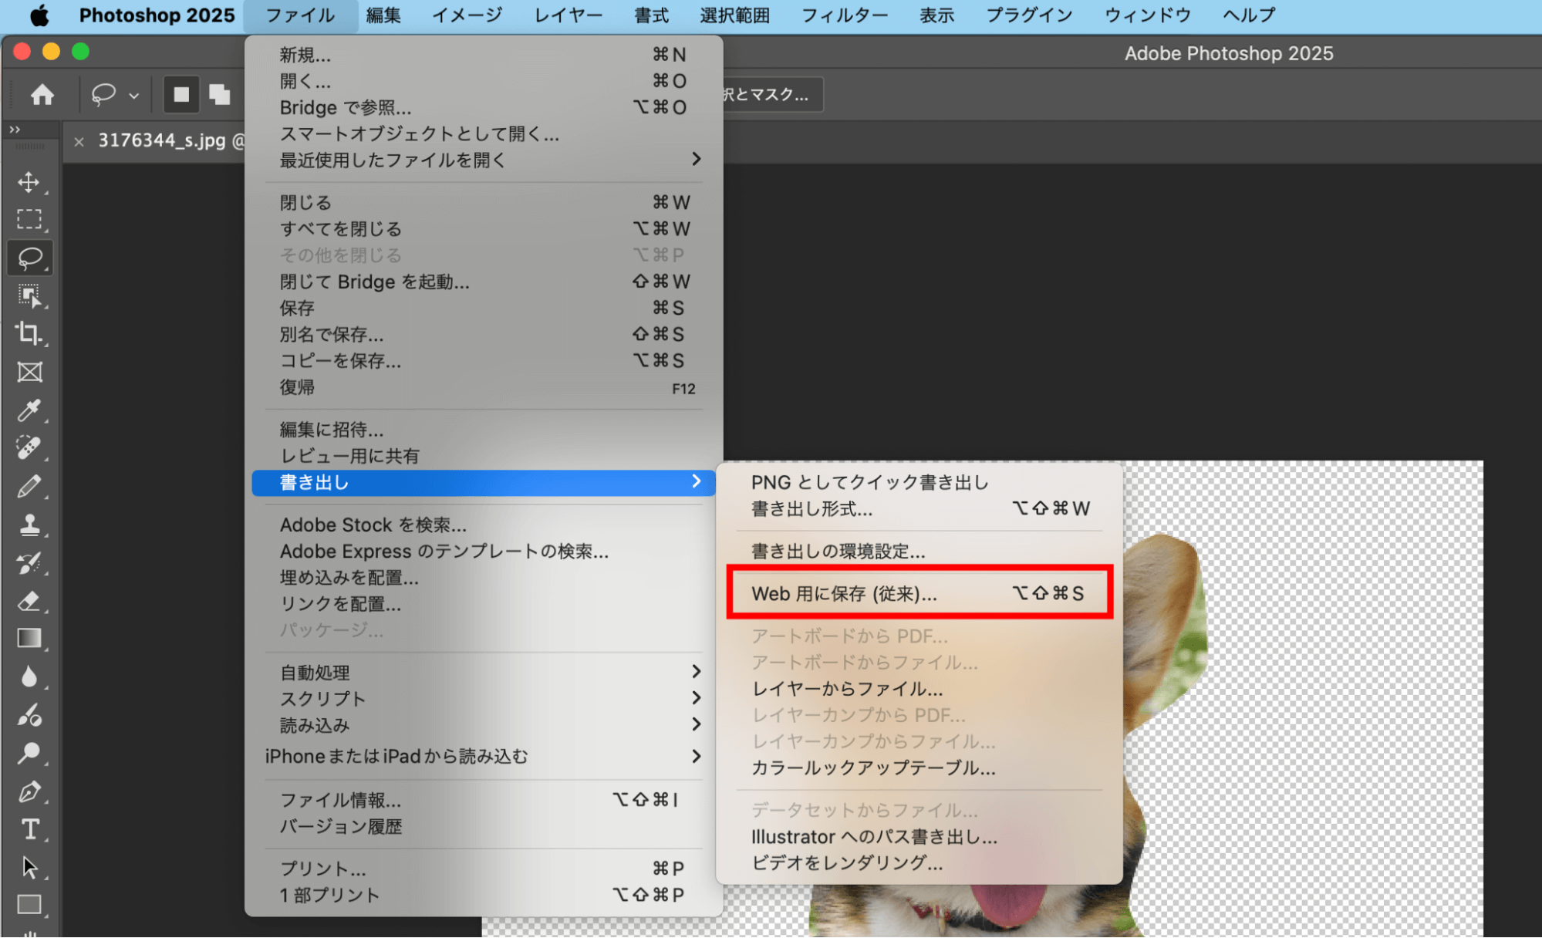The width and height of the screenshot is (1542, 938).
Task: Select the Pen tool
Action: pos(29,791)
